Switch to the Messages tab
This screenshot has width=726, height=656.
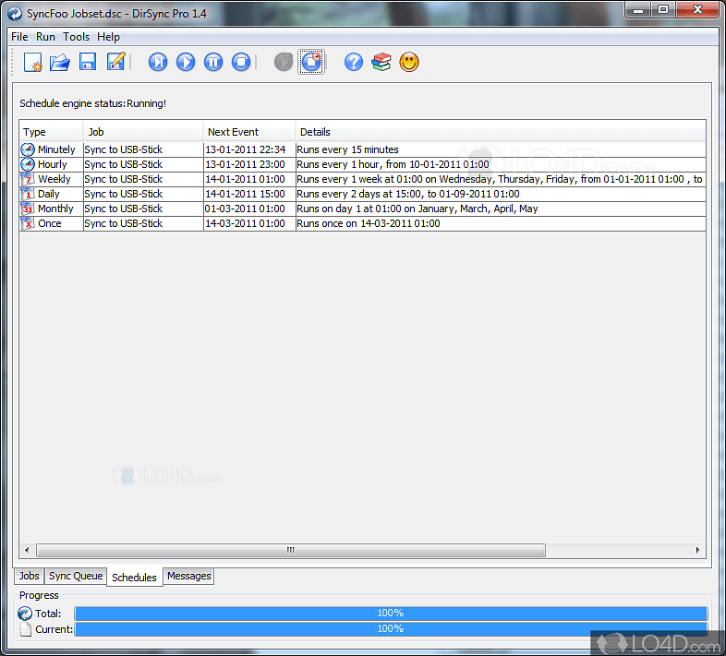coord(189,576)
